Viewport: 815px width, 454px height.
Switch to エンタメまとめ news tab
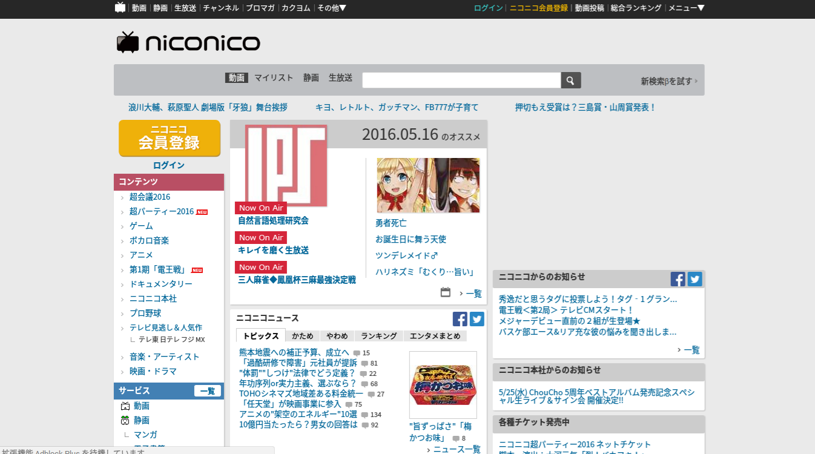click(435, 336)
